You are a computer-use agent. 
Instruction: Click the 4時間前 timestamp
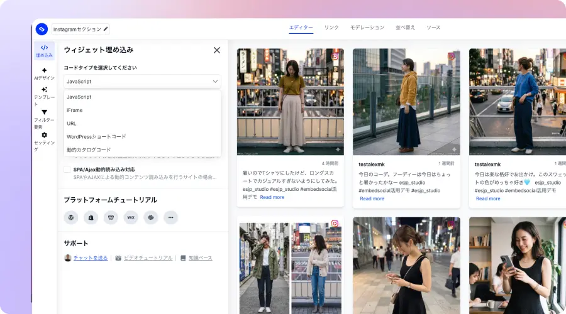click(x=330, y=163)
